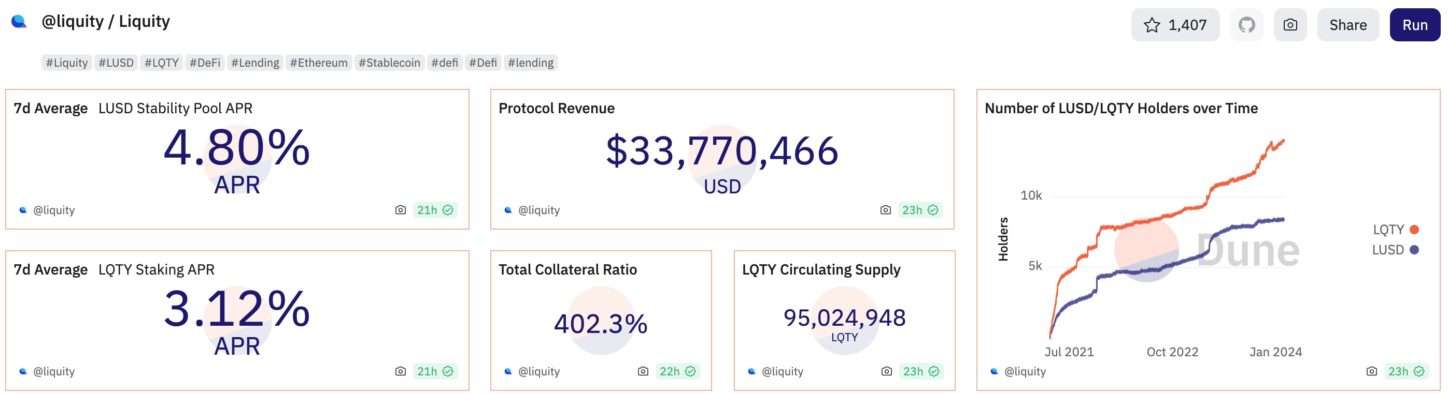This screenshot has width=1448, height=394.
Task: Select the lowercase #lending tag
Action: pyautogui.click(x=531, y=63)
